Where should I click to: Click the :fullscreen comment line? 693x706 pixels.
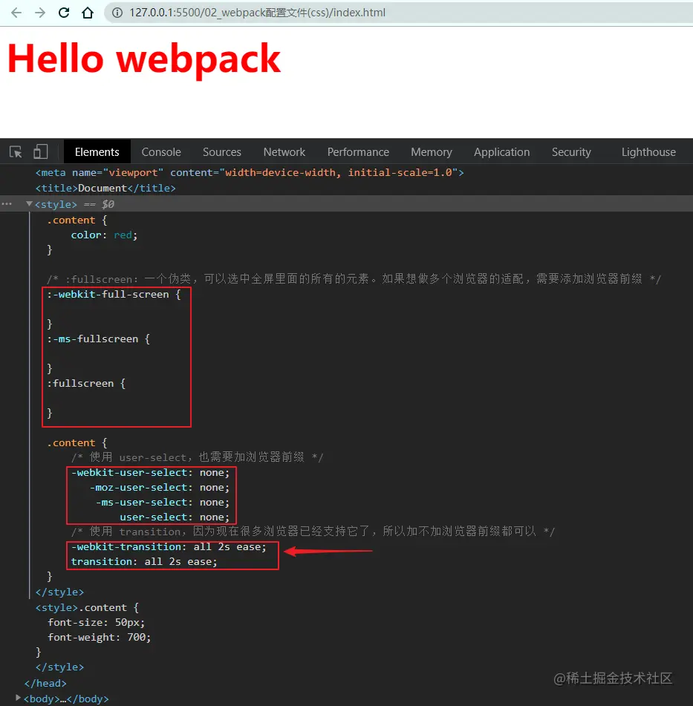pyautogui.click(x=354, y=279)
